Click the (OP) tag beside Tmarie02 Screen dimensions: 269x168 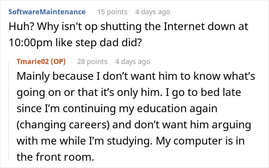(x=58, y=62)
